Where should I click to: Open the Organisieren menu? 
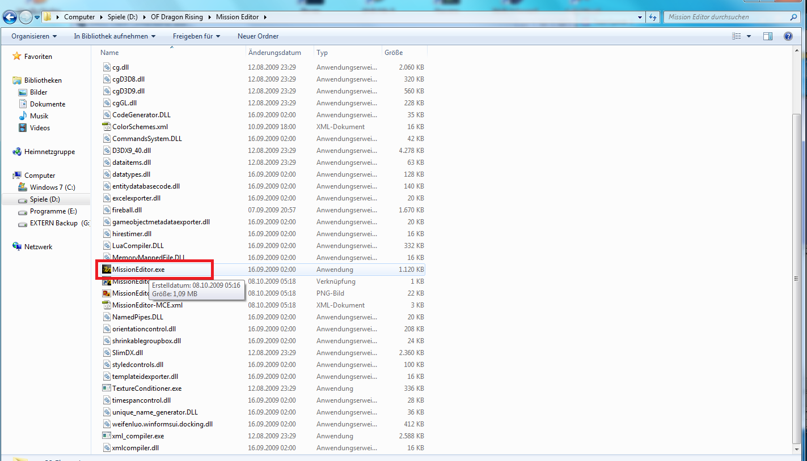point(34,36)
